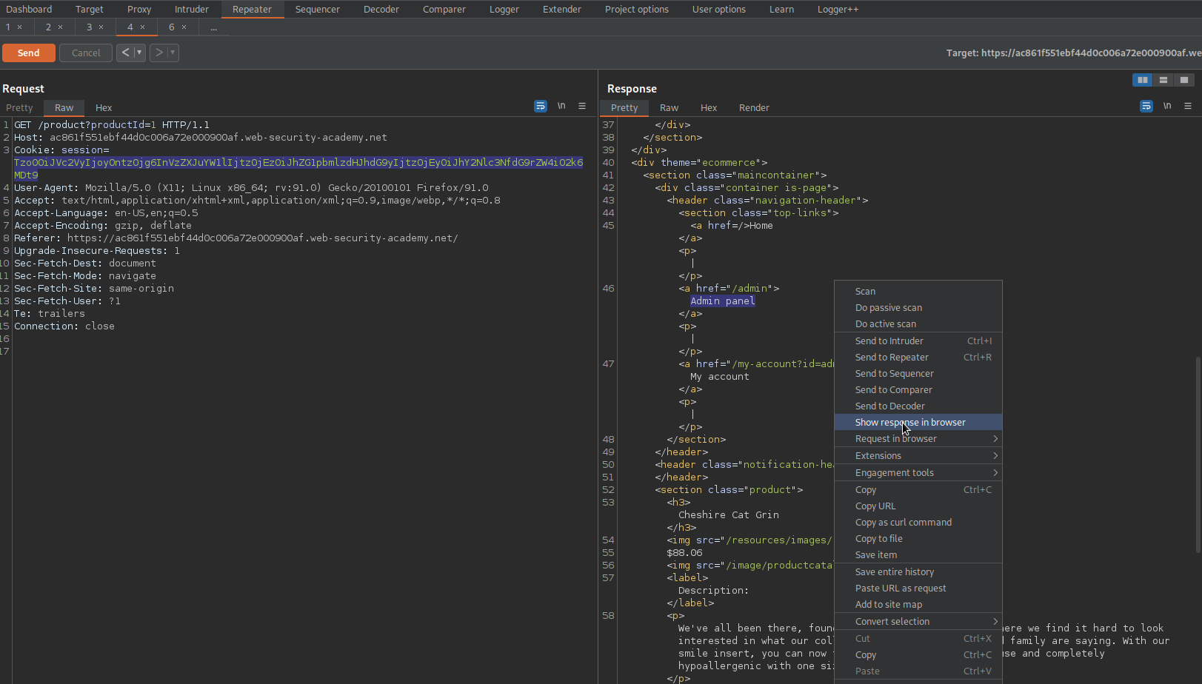Switch Response view to Hex
The image size is (1202, 684).
coord(709,108)
